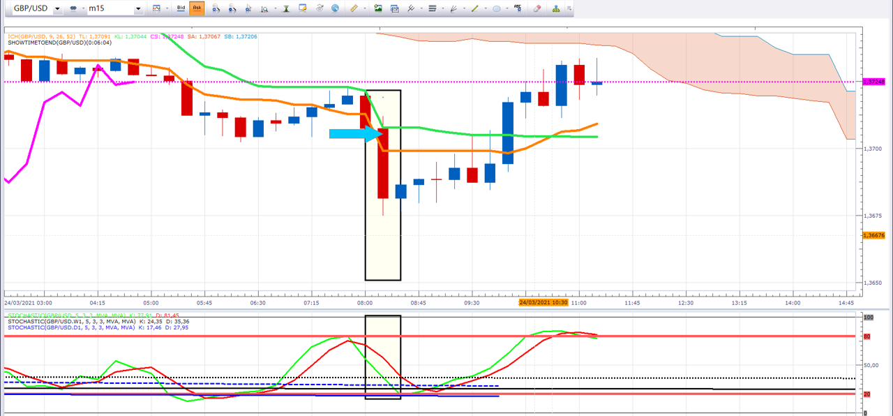
Task: Click the 1,3700 price axis label
Action: pos(871,149)
